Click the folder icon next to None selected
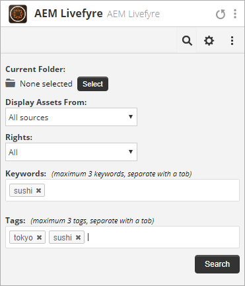 click(x=11, y=83)
